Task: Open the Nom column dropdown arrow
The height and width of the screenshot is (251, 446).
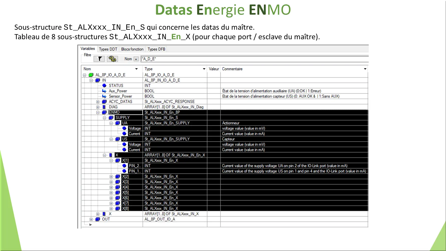Action: coord(136,69)
